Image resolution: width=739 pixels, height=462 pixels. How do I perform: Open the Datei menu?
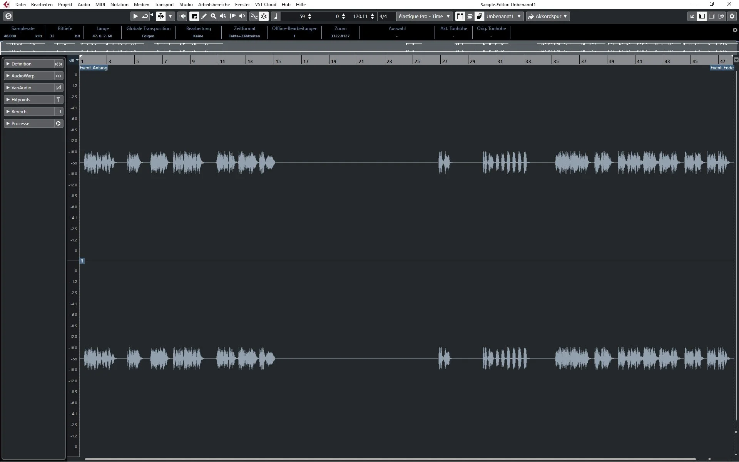(20, 5)
